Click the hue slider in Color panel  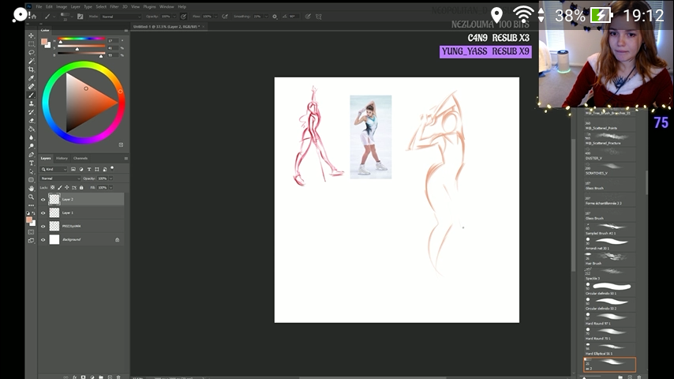tap(82, 40)
